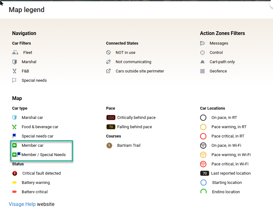
Task: Click the Control zone circle icon
Action: tap(202, 53)
